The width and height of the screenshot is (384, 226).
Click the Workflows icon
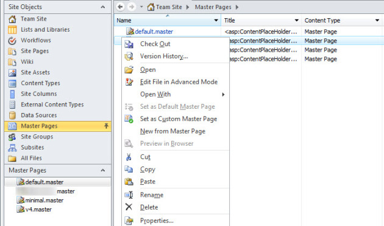[x=12, y=41]
